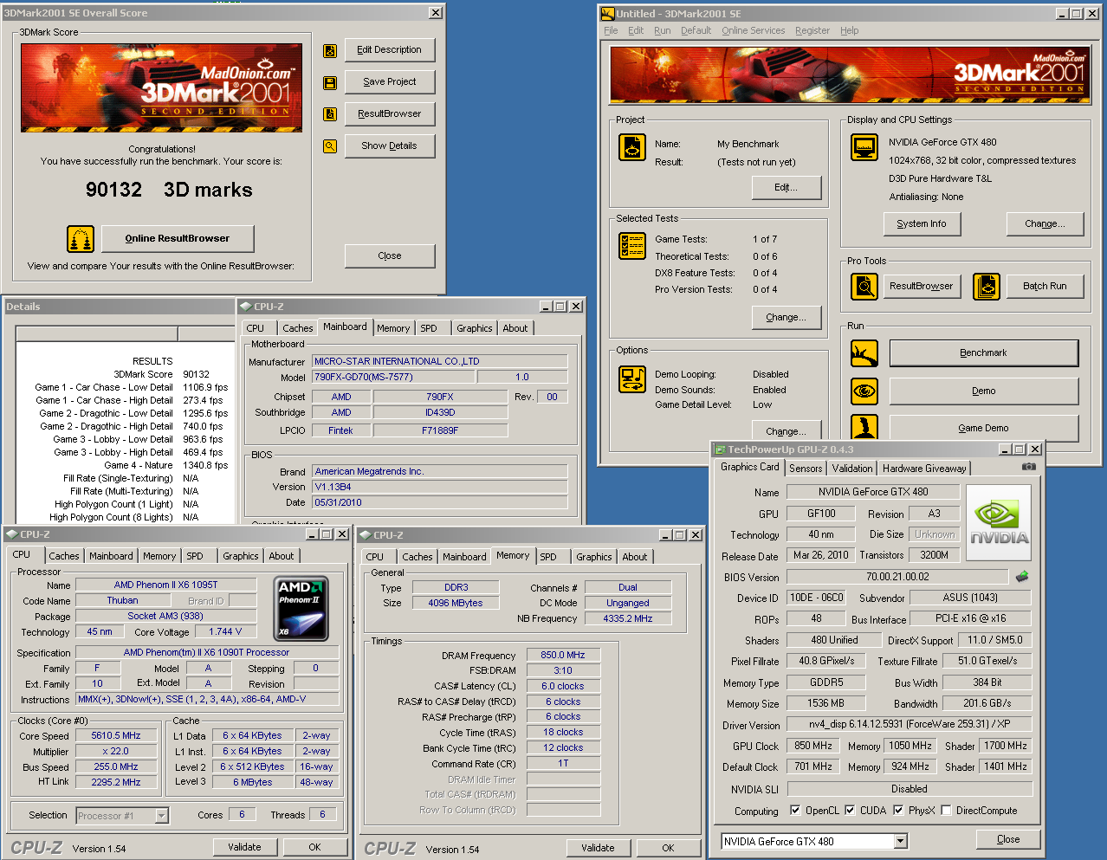
Task: Click the GPU-Z Driver Version field
Action: pos(910,725)
